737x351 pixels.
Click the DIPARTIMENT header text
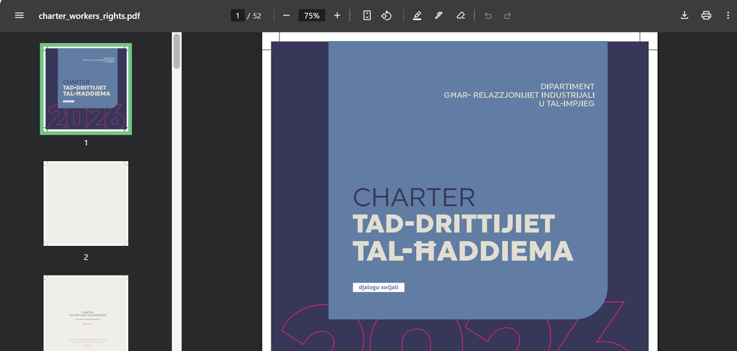[567, 86]
